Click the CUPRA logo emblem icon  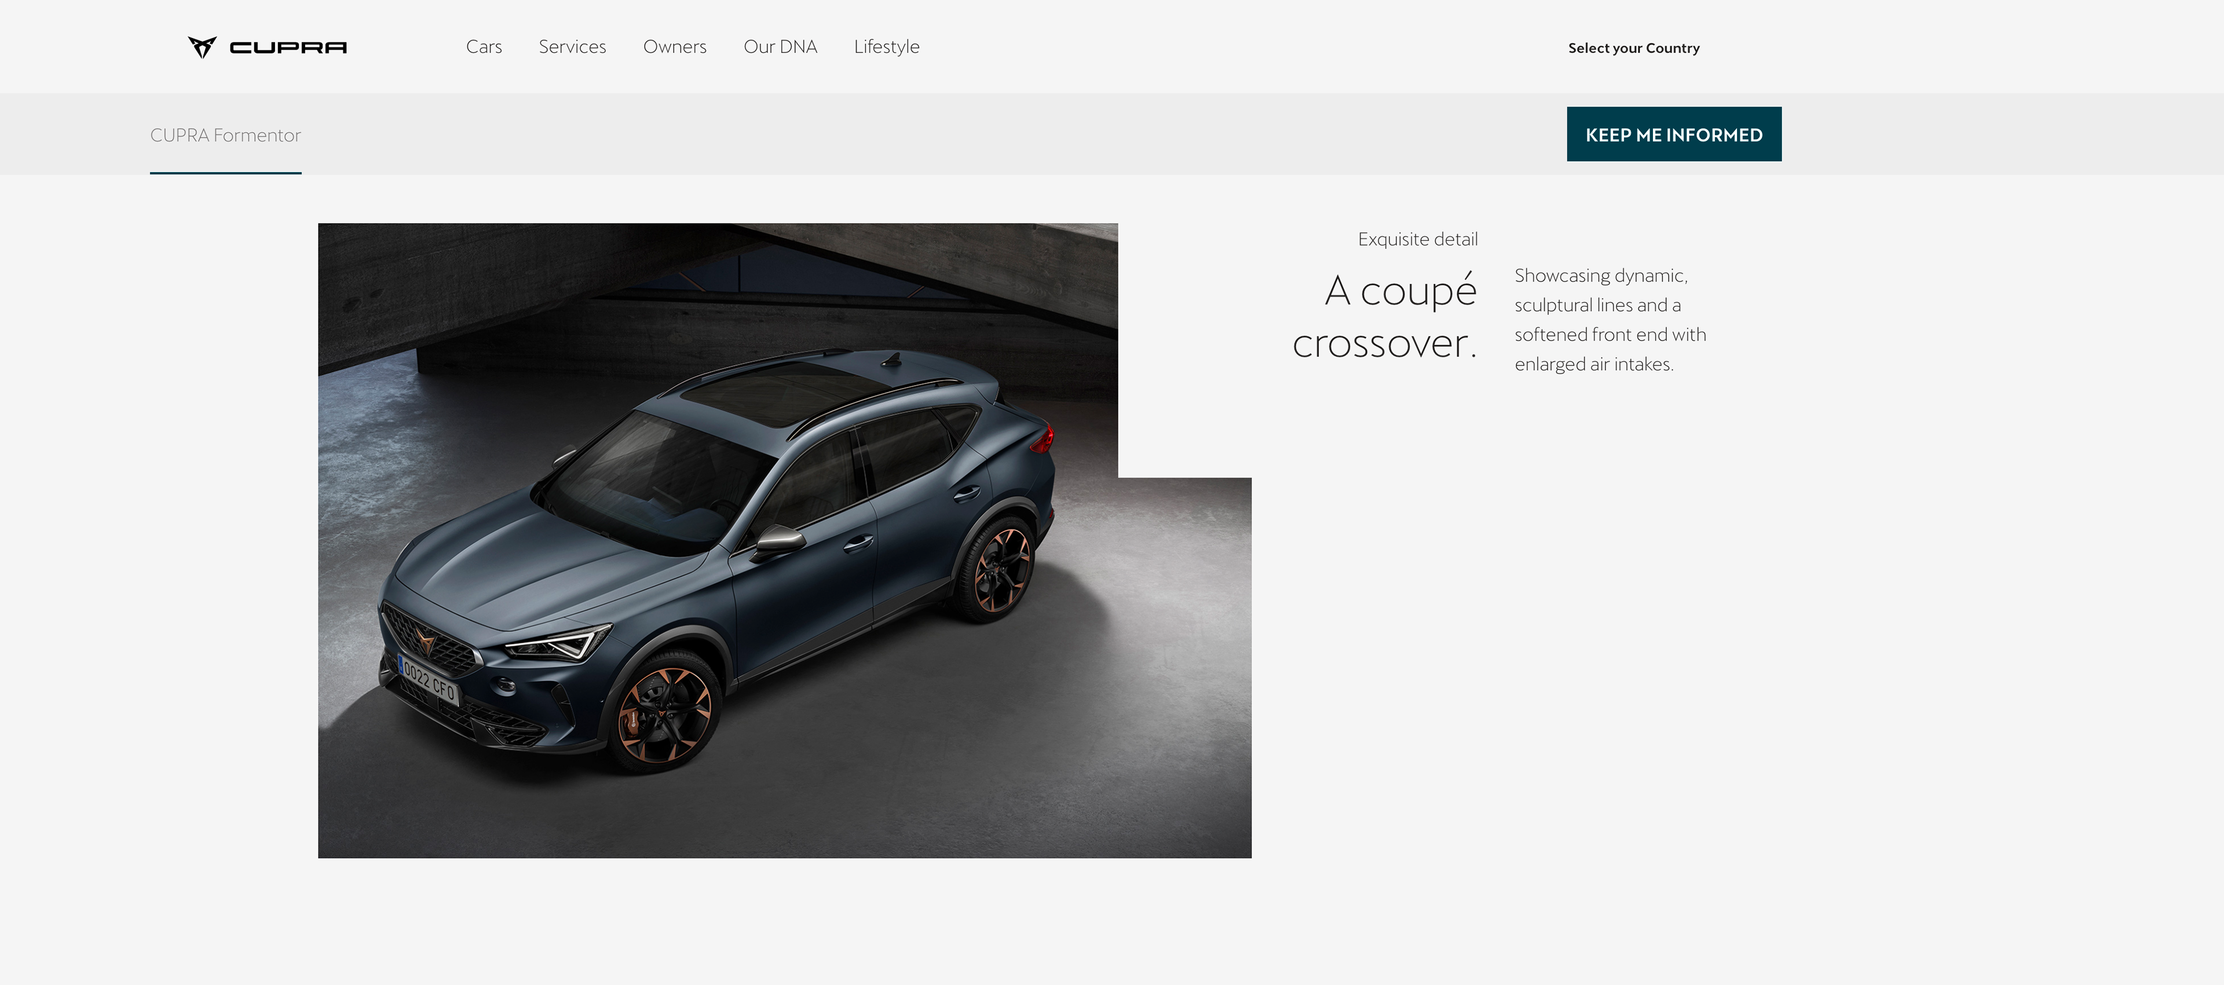tap(202, 47)
